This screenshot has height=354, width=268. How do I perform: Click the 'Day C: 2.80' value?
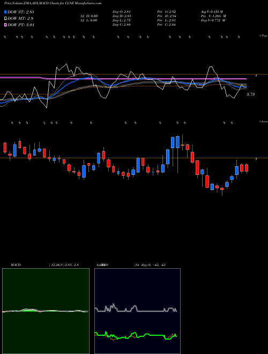coord(121,25)
